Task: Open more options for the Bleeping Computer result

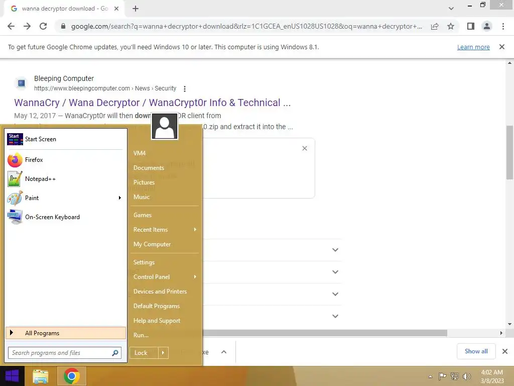Action: (x=185, y=88)
